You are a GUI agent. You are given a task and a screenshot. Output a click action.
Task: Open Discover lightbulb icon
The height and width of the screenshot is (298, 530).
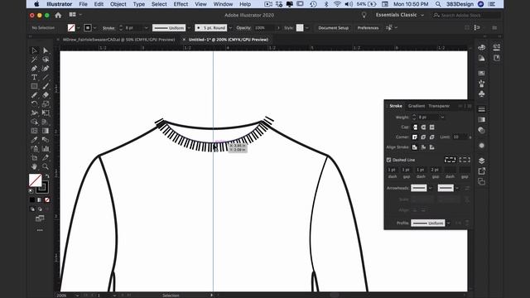[364, 15]
